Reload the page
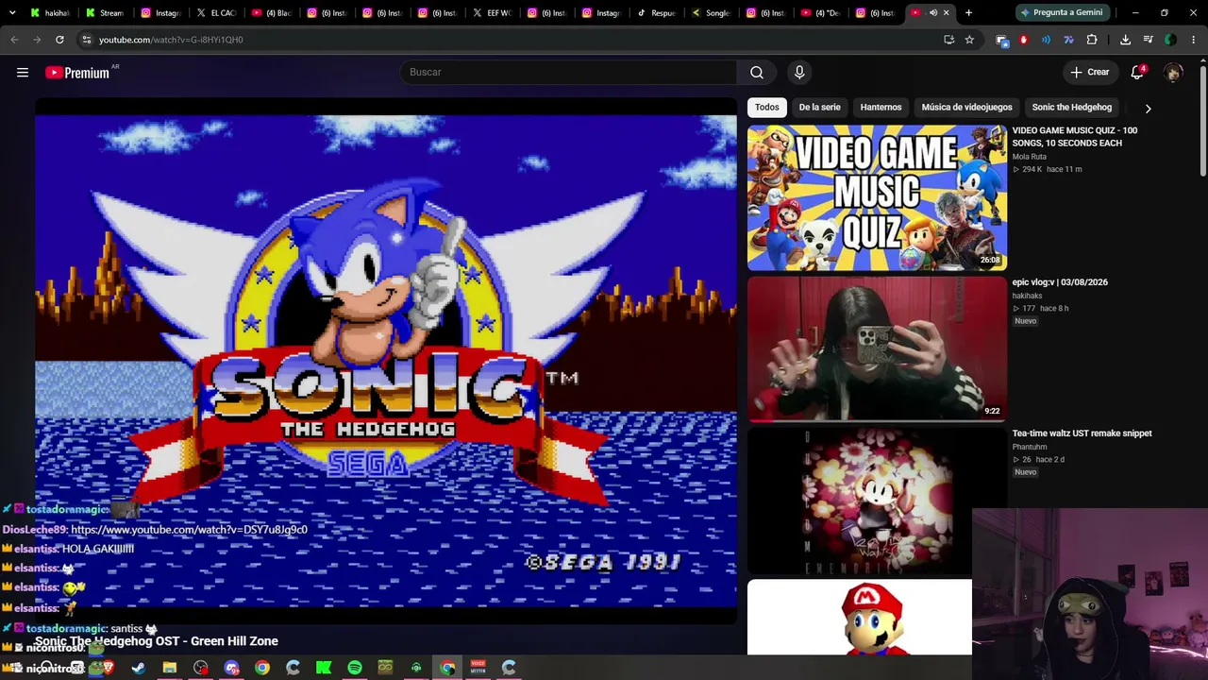The width and height of the screenshot is (1208, 680). (59, 40)
